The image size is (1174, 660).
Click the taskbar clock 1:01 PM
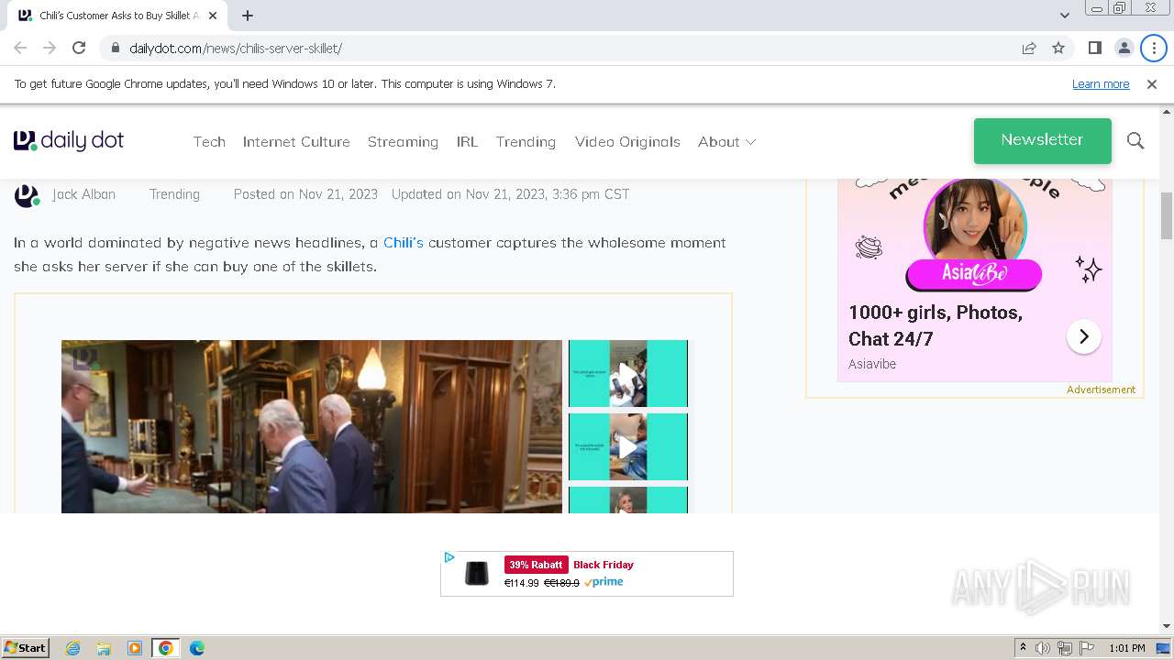(x=1127, y=648)
